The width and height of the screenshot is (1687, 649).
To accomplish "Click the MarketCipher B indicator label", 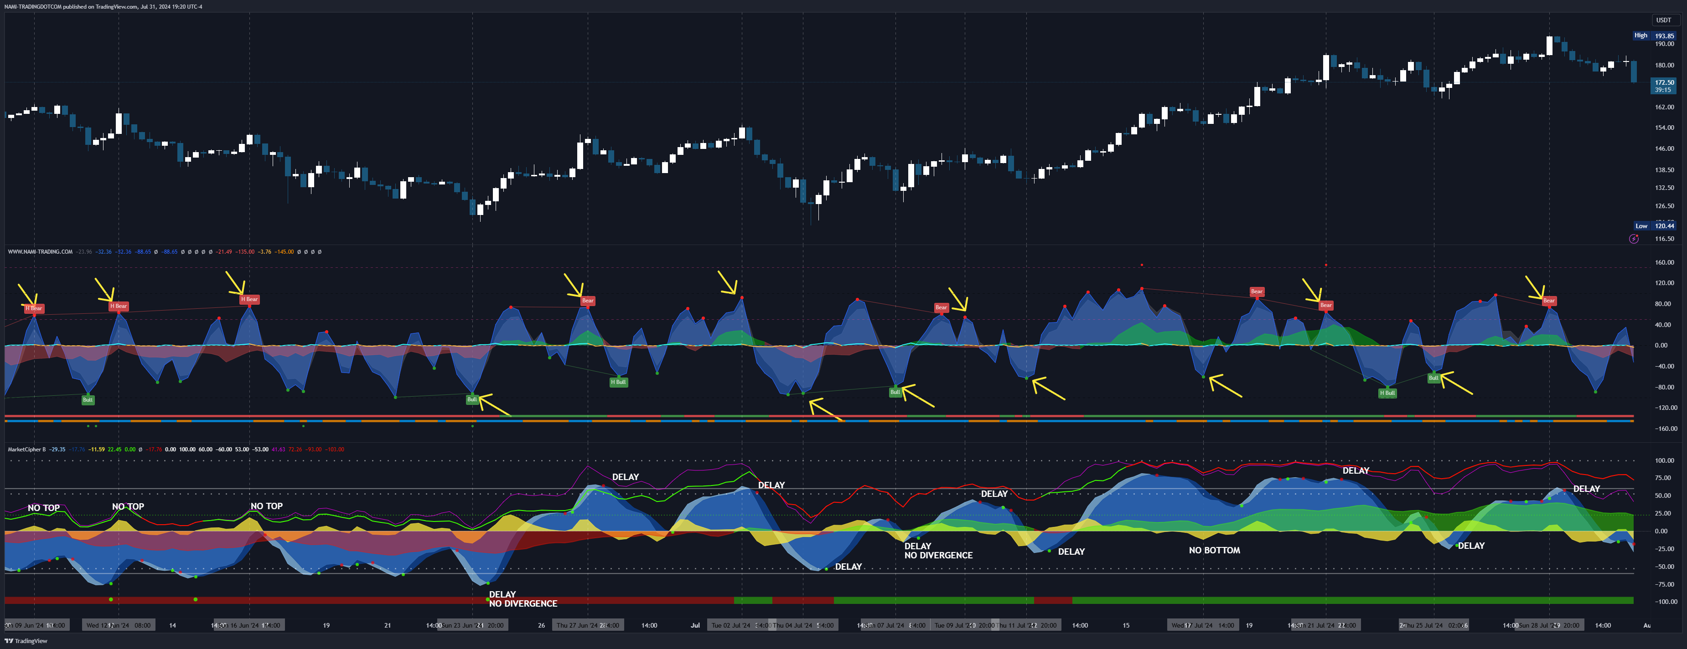I will pyautogui.click(x=26, y=450).
